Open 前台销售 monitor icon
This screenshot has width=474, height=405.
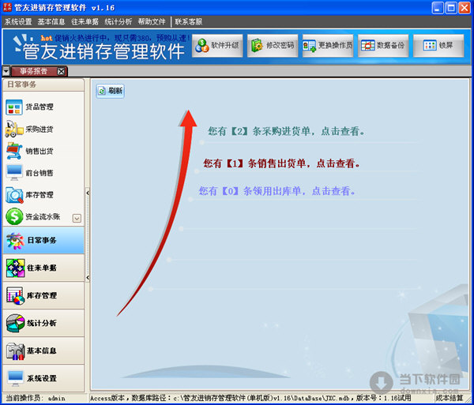coord(14,173)
